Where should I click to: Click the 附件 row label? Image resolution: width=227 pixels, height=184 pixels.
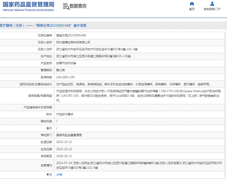tap(49, 114)
